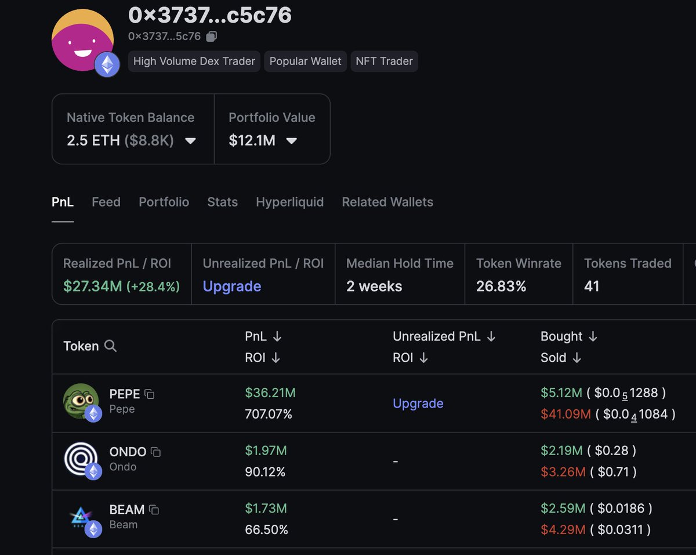Click the BEAM token logo
The image size is (696, 555).
(81, 517)
